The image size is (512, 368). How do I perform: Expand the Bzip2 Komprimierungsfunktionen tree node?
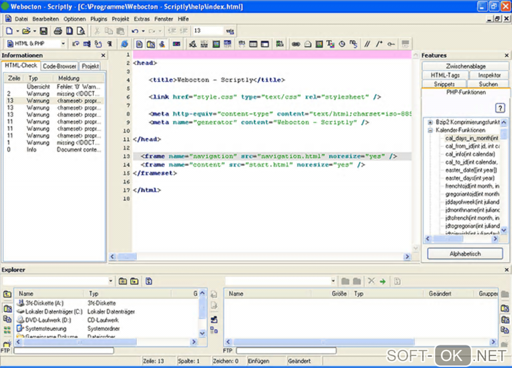(x=430, y=122)
